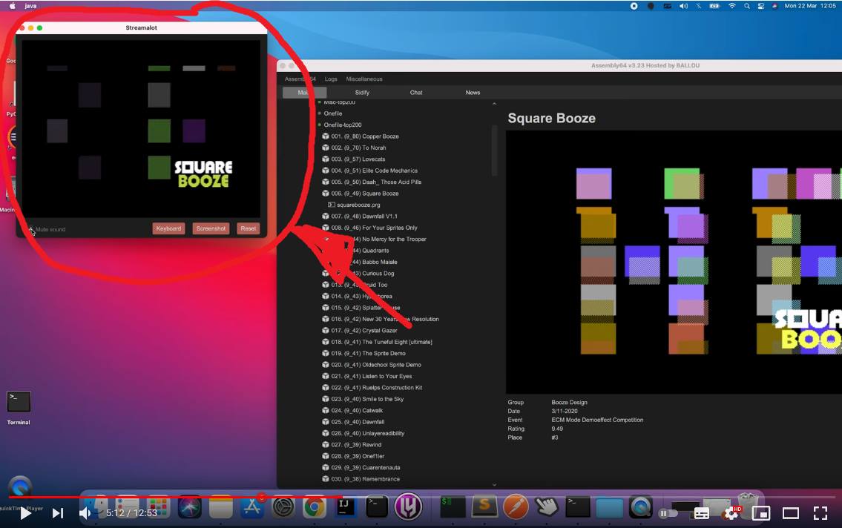
Task: Enable miniplayer mode
Action: [x=761, y=513]
